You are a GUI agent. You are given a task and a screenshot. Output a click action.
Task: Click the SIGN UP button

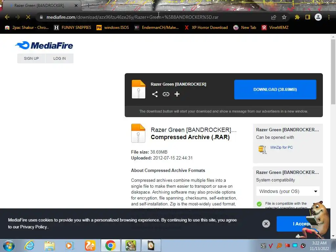(x=31, y=58)
